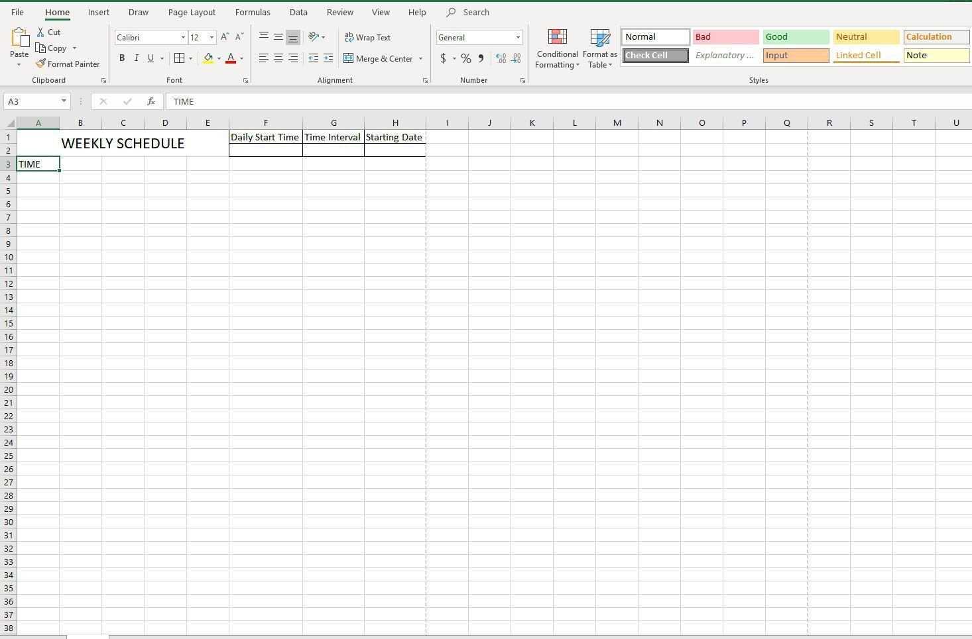The image size is (972, 639).
Task: Click the Cut scissors icon
Action: pos(41,32)
